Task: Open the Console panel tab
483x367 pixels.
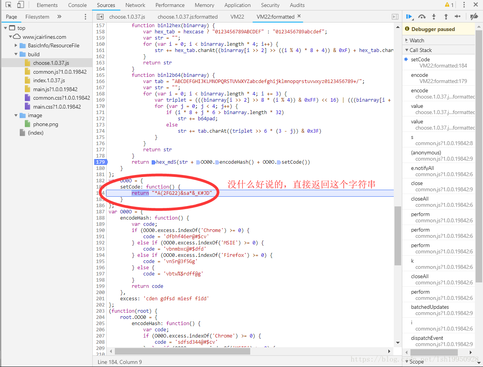Action: click(x=78, y=5)
